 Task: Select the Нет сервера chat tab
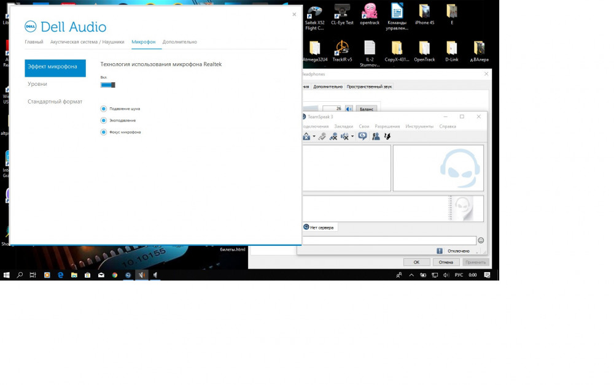(x=318, y=227)
